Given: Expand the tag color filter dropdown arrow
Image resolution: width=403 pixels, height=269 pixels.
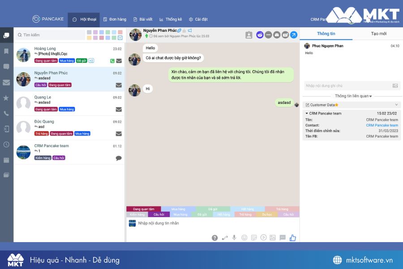Looking at the screenshot, I should click(120, 38).
